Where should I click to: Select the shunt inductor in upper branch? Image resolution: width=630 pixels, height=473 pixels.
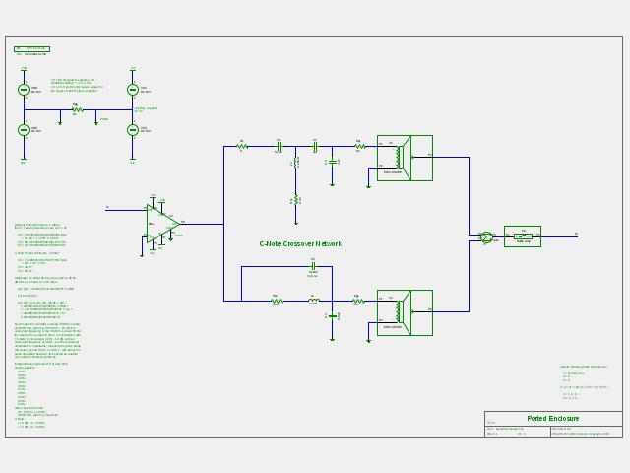[295, 163]
